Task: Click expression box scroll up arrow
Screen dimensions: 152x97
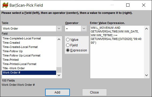Action: click(x=146, y=29)
